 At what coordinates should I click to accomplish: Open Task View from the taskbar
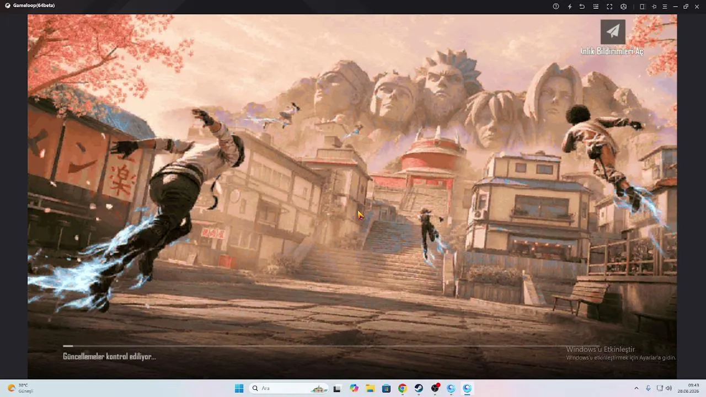(337, 388)
